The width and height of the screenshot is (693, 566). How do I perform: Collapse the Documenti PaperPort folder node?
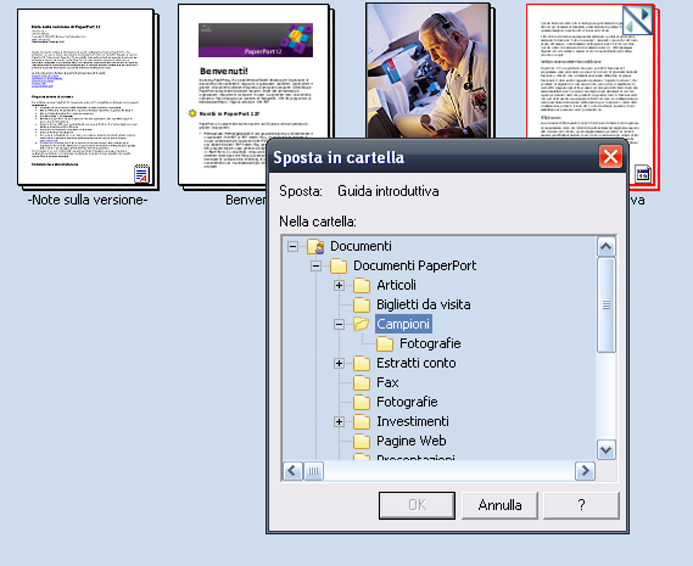(315, 266)
